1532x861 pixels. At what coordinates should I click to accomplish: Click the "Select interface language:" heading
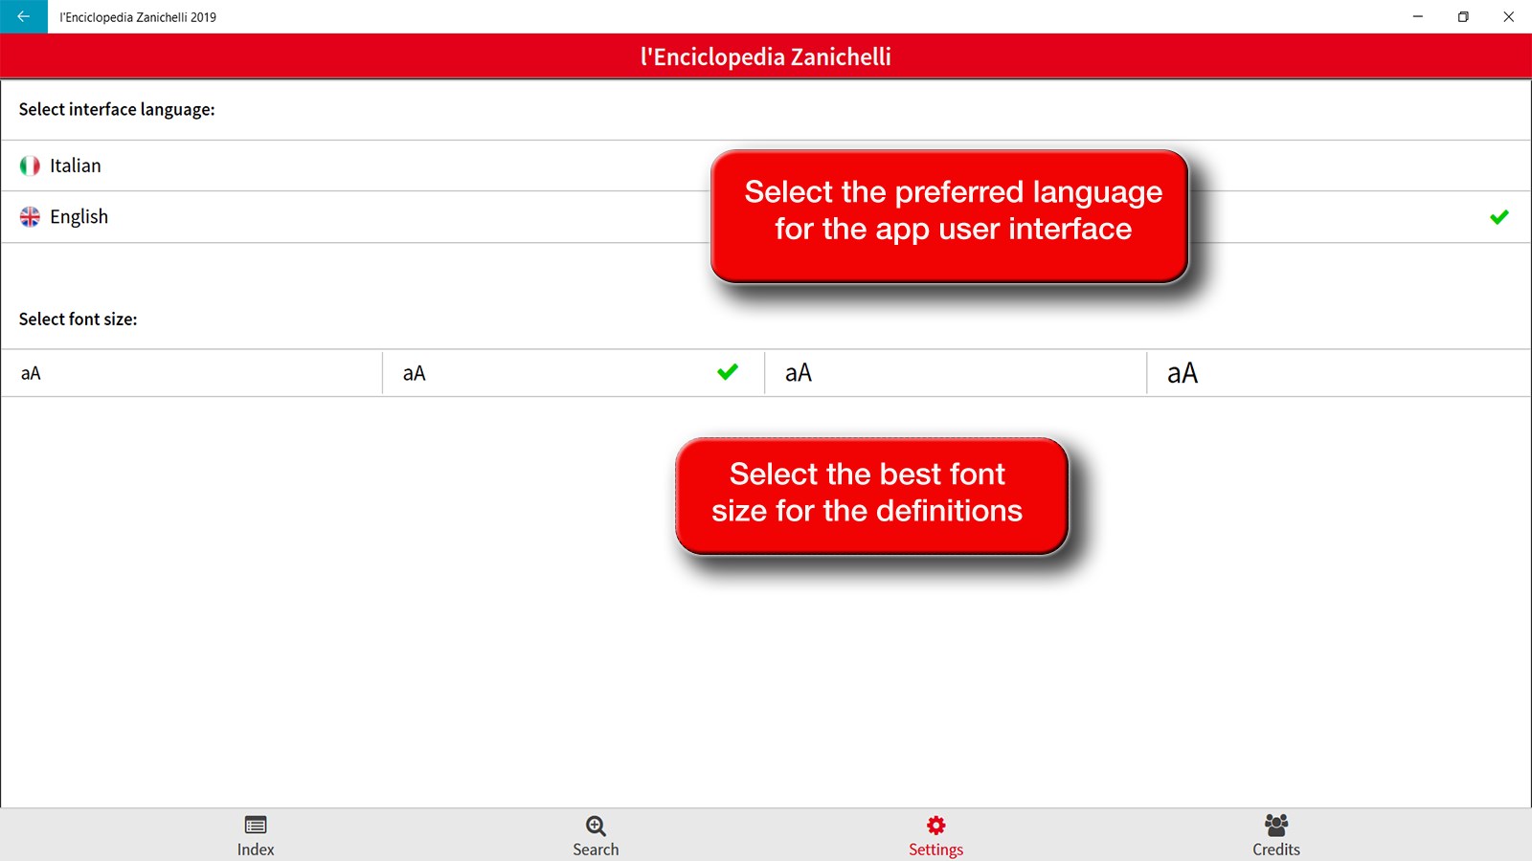click(x=117, y=109)
